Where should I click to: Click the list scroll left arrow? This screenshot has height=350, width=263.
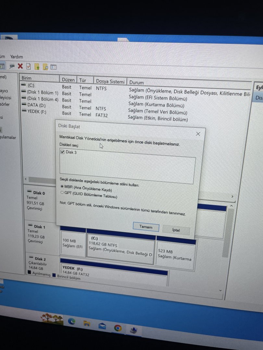(26, 179)
